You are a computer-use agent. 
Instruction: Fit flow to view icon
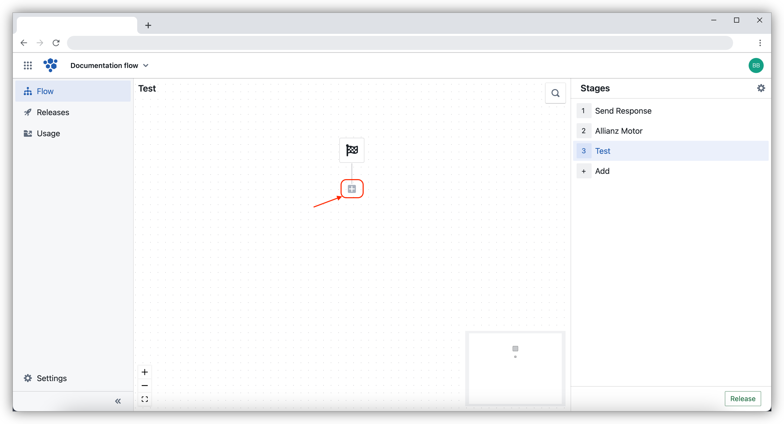click(x=145, y=399)
